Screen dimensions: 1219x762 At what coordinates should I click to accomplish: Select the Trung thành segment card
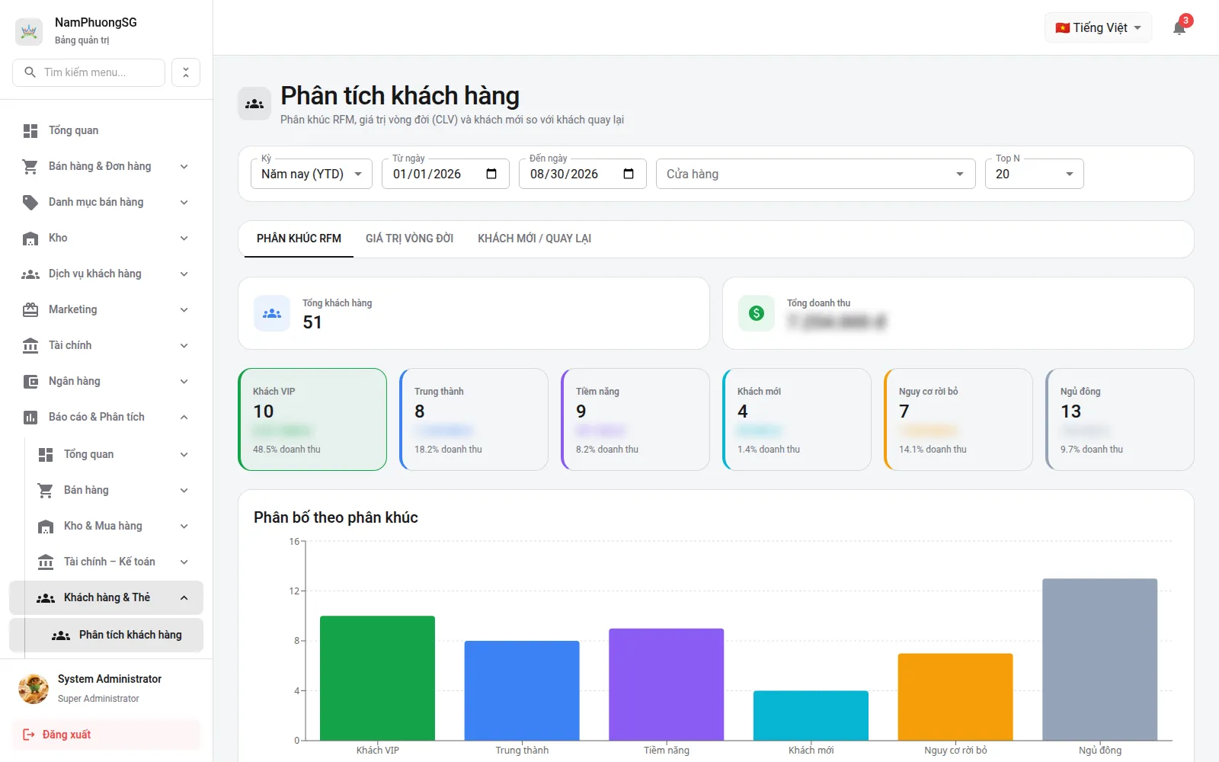[474, 419]
